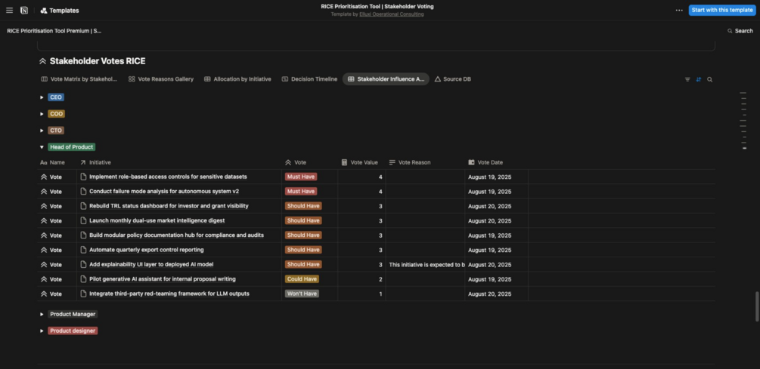Open the Templates gallery link
760x369 pixels.
60,10
